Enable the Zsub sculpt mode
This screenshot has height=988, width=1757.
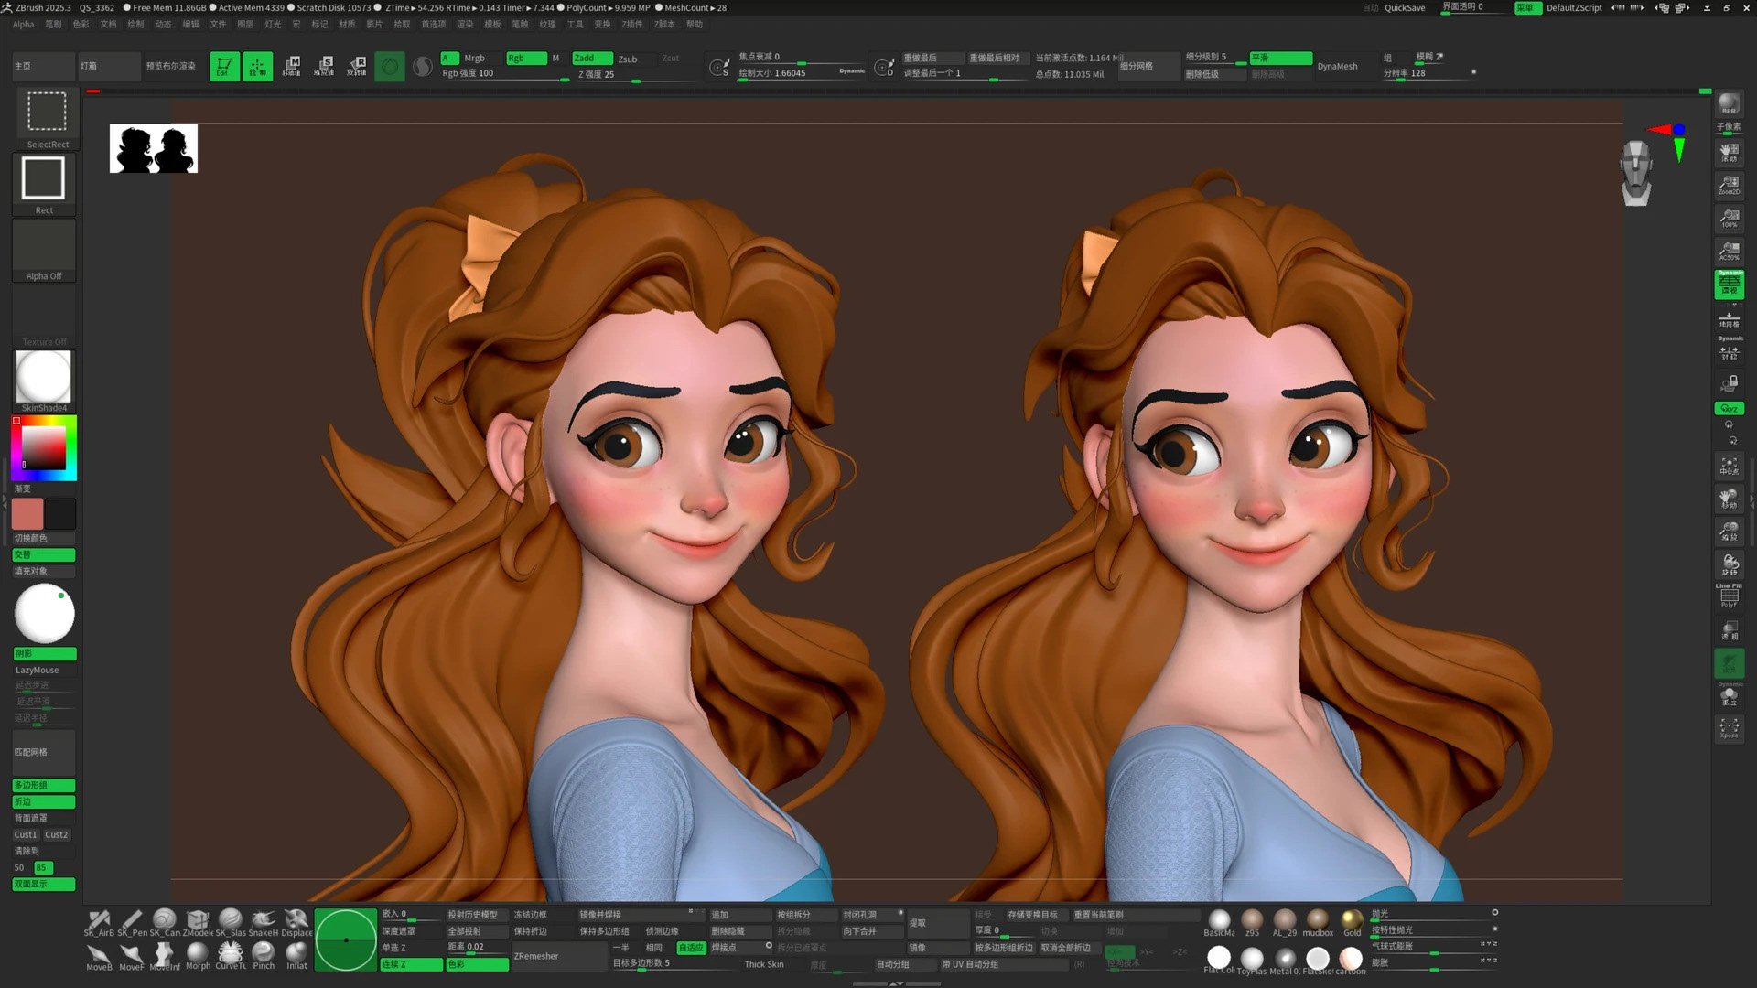tap(628, 59)
